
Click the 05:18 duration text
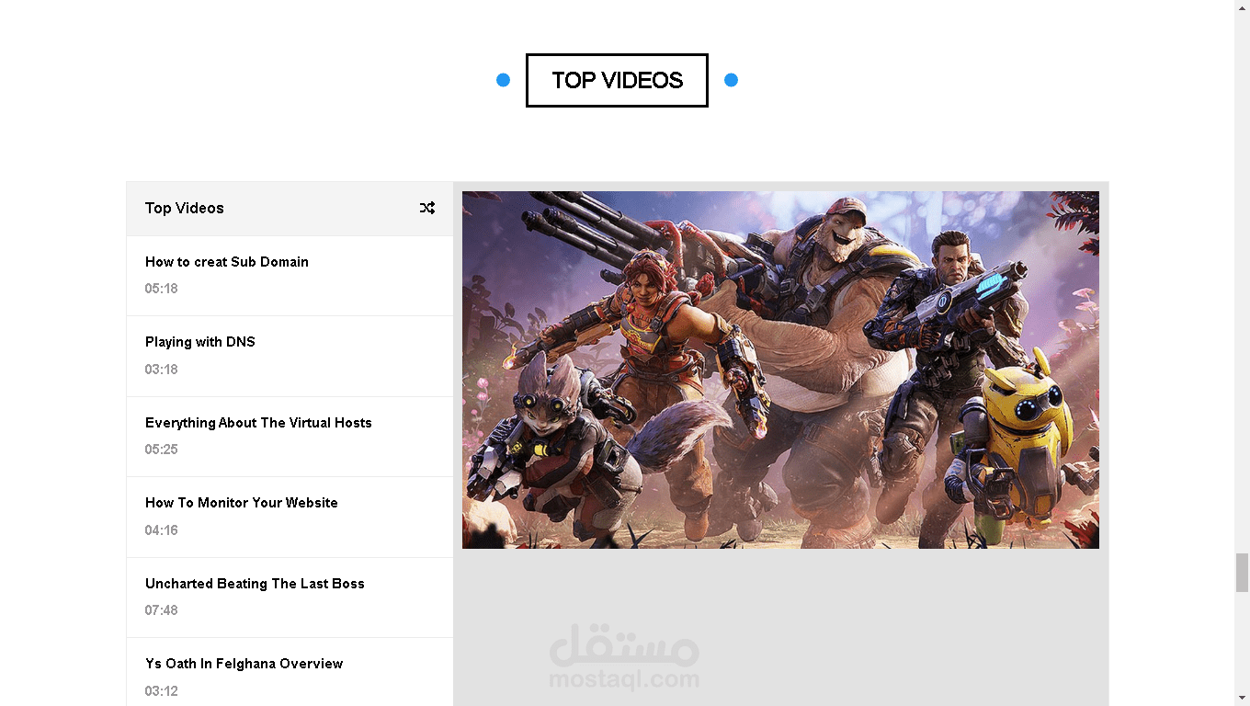(161, 289)
